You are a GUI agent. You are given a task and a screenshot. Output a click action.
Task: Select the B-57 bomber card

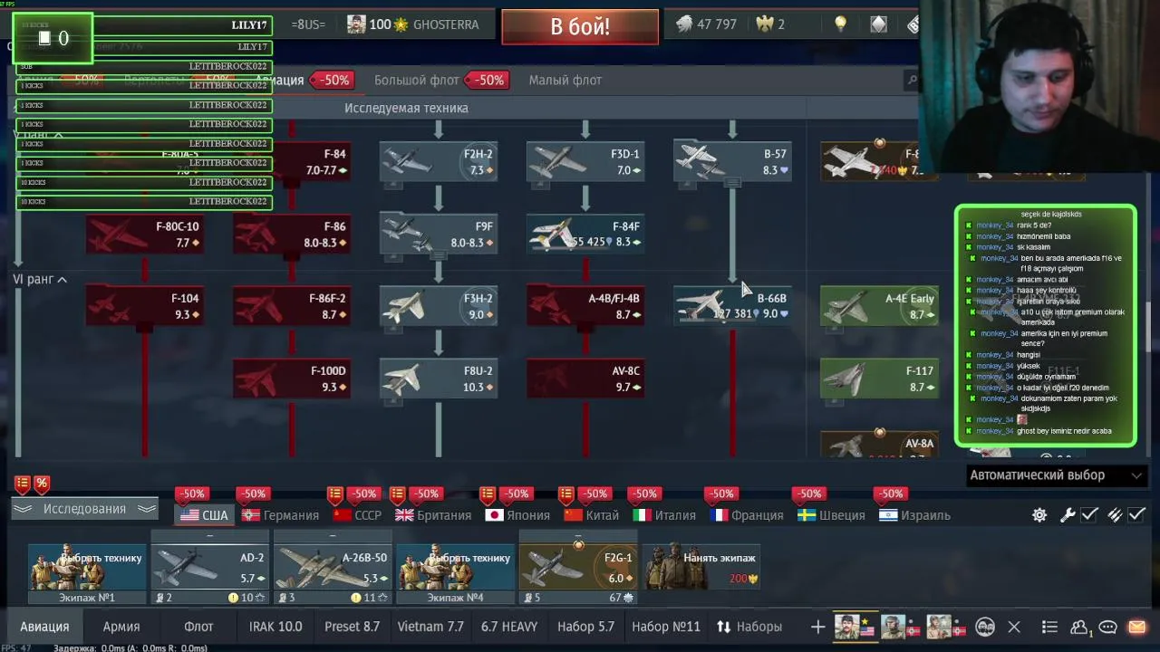(x=732, y=161)
